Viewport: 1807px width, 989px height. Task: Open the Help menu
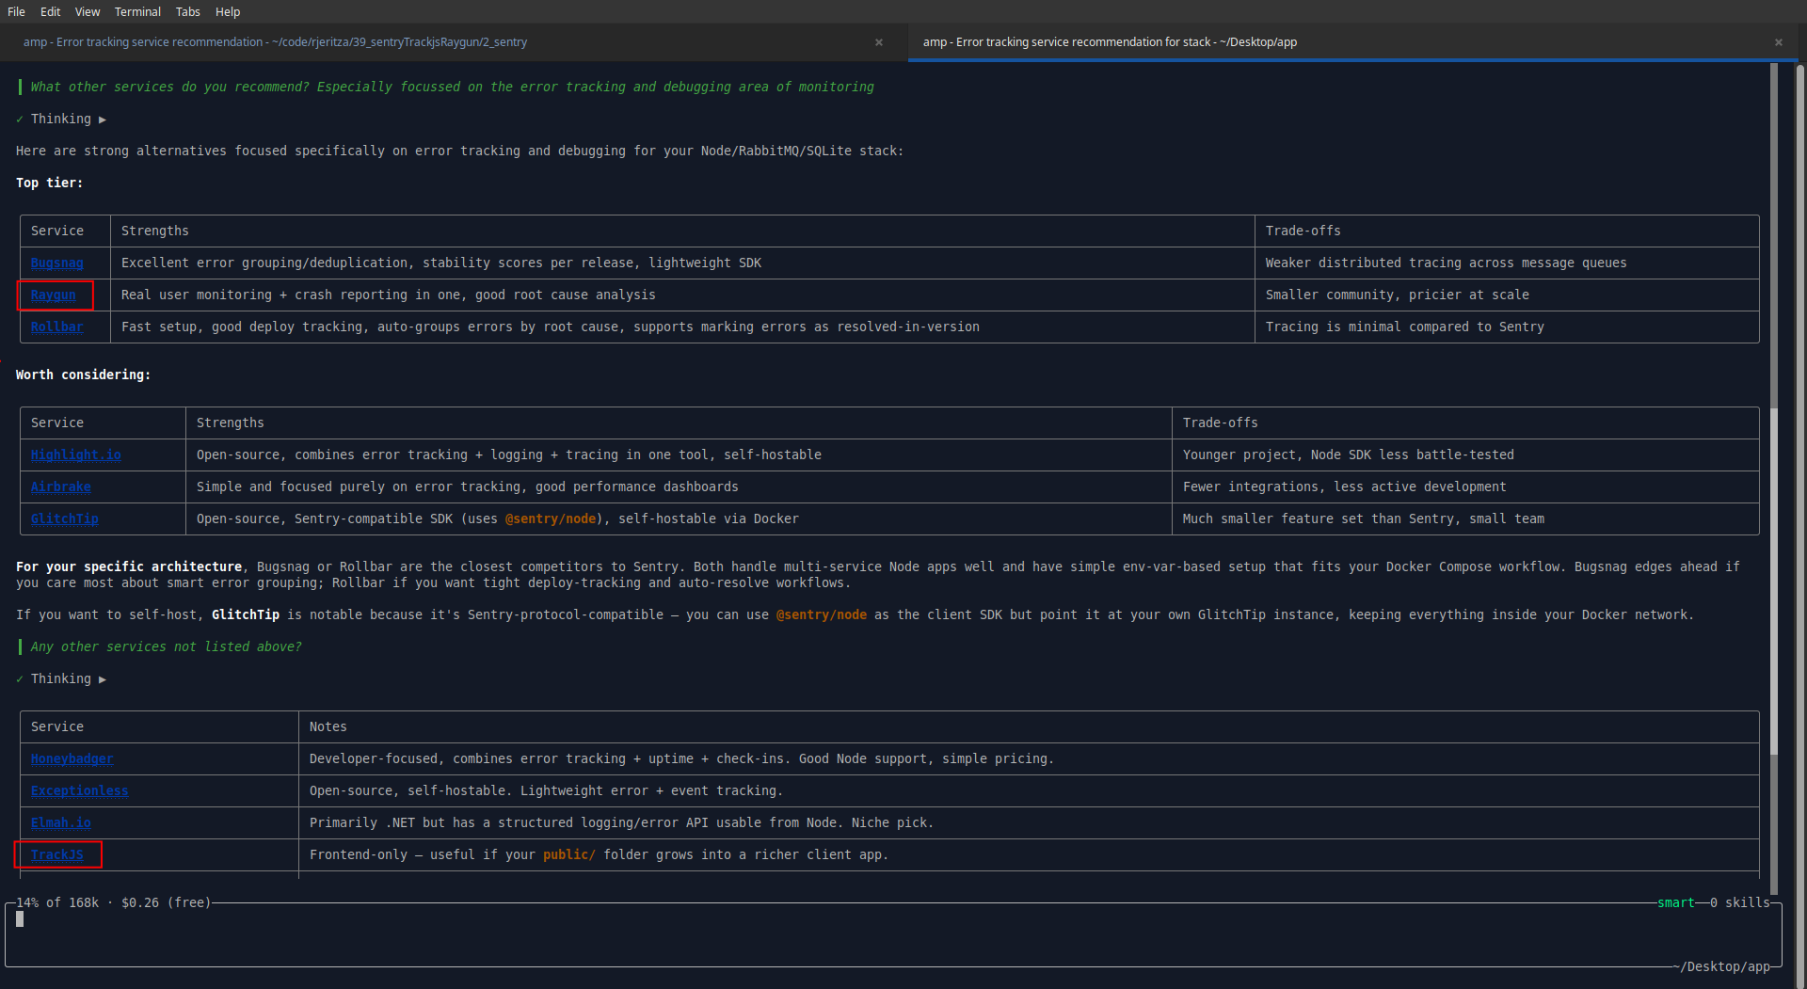(x=228, y=11)
